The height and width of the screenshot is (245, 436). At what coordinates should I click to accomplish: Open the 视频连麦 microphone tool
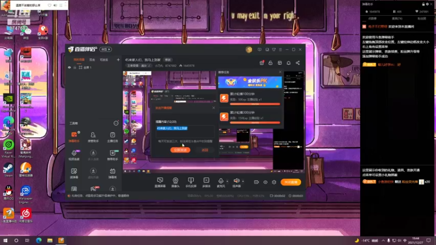[x=74, y=155]
